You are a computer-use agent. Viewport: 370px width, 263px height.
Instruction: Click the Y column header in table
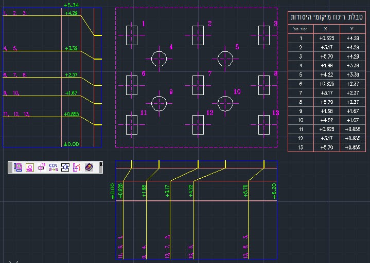351,30
